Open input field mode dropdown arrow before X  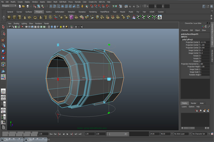142,6
